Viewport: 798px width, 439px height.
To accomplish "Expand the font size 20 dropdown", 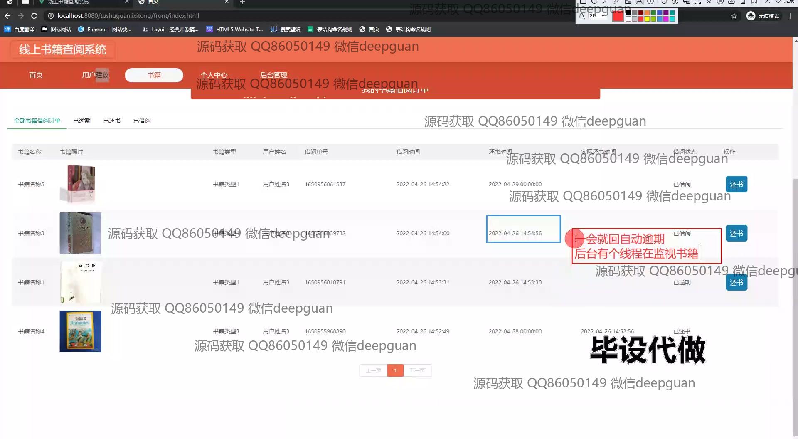I will pyautogui.click(x=603, y=16).
